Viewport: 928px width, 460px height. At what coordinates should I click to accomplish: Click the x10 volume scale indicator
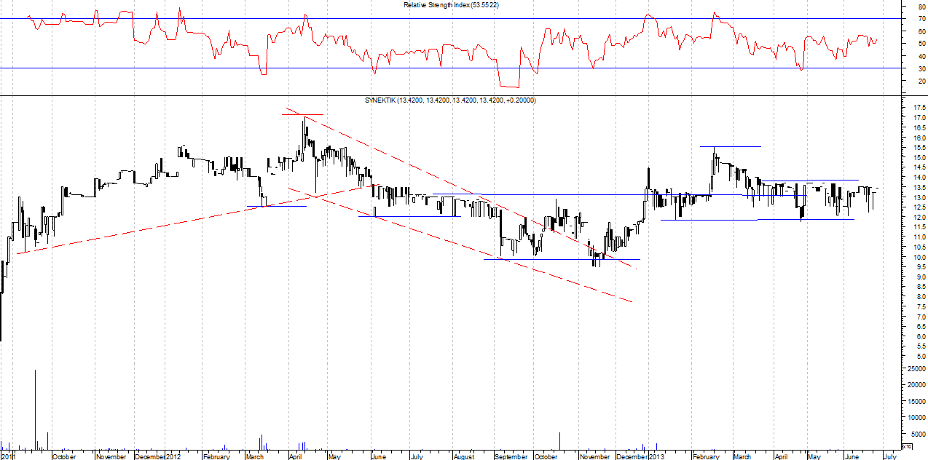point(907,446)
